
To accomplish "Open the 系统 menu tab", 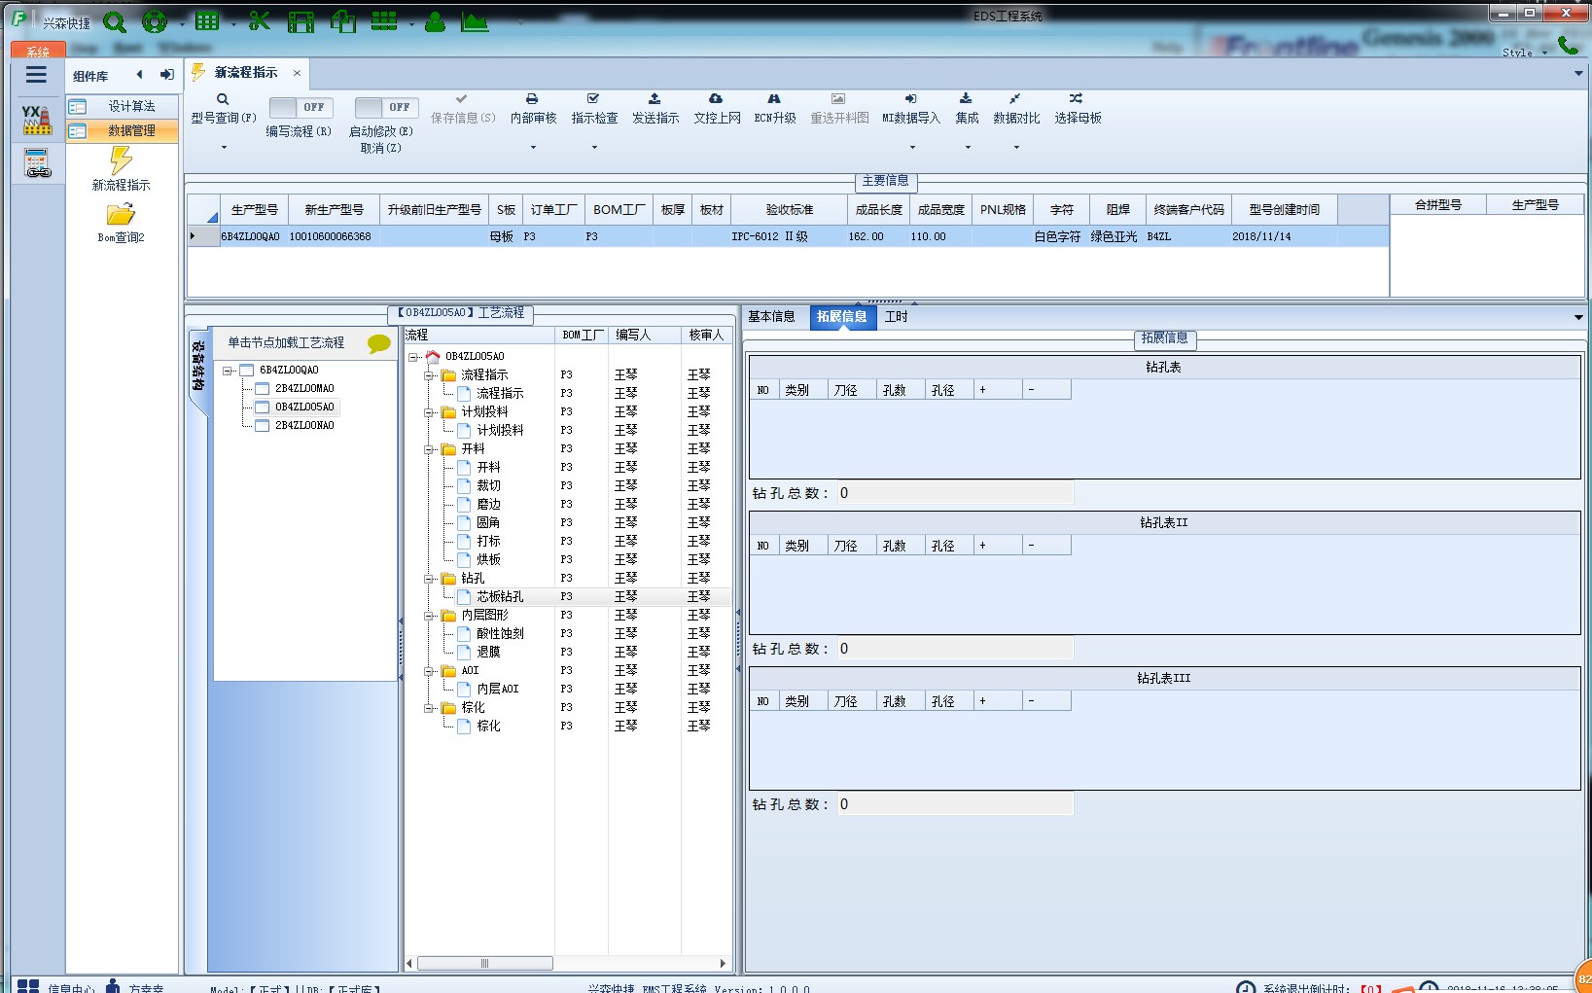I will [38, 51].
